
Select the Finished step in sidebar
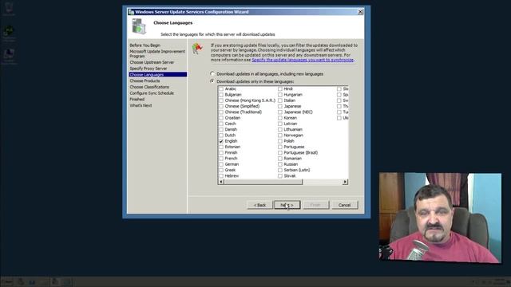coord(137,99)
